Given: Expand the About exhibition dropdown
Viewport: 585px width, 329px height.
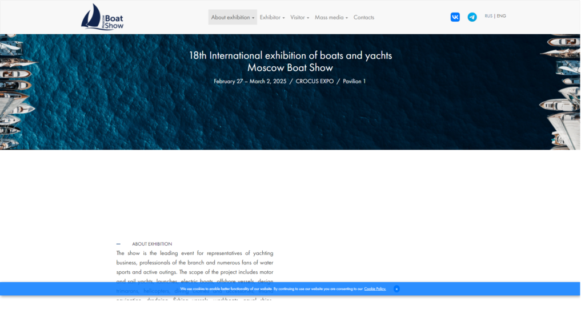Looking at the screenshot, I should point(234,17).
